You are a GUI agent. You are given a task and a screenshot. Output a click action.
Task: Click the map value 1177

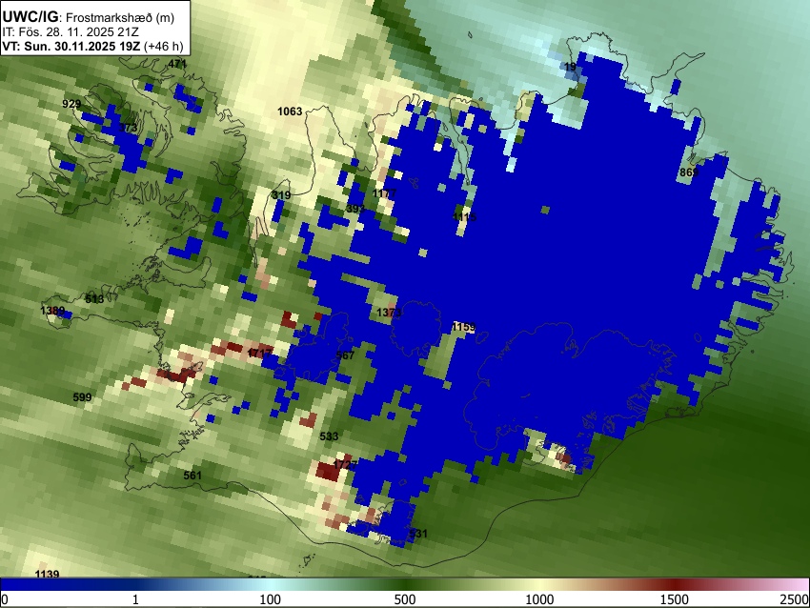[x=385, y=193]
